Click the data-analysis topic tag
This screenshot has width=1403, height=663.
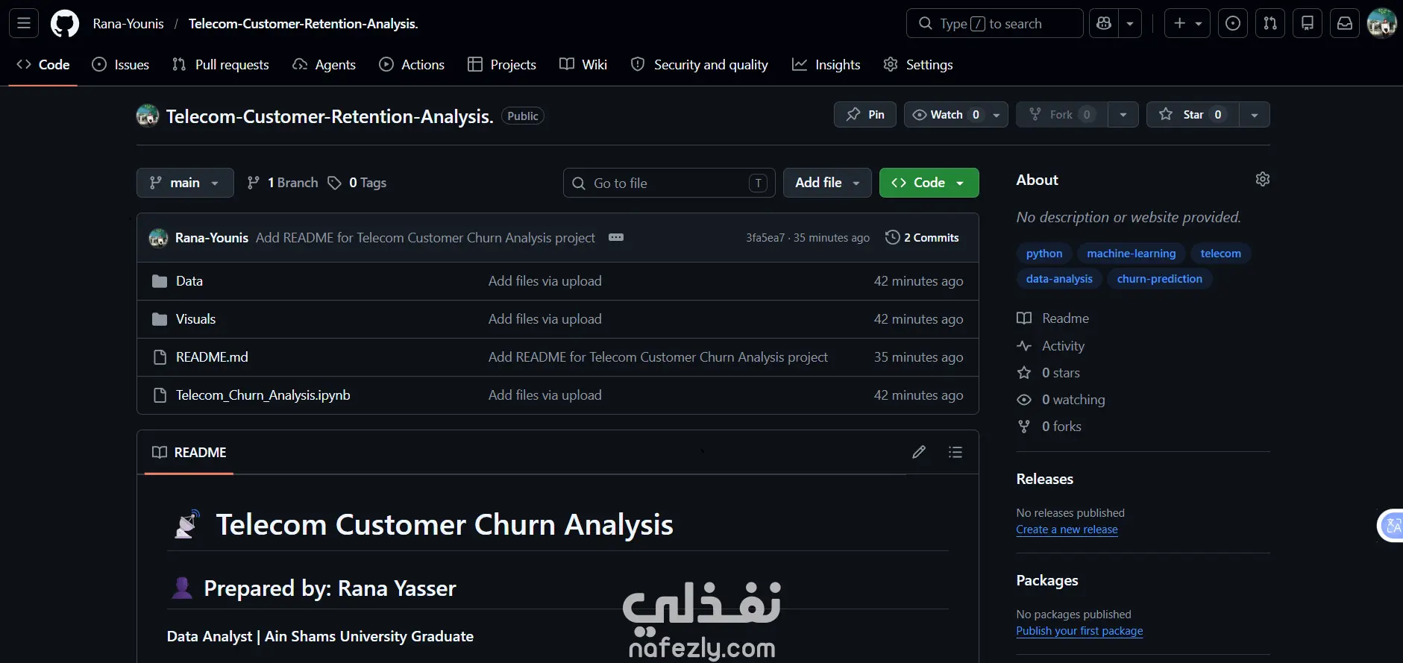[1059, 279]
